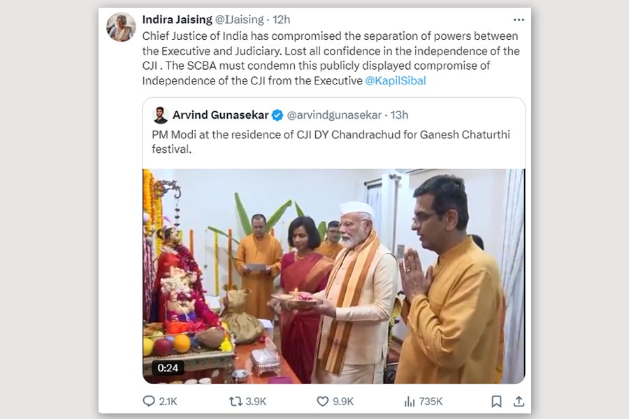Click the Indira Jaising display name

[177, 20]
